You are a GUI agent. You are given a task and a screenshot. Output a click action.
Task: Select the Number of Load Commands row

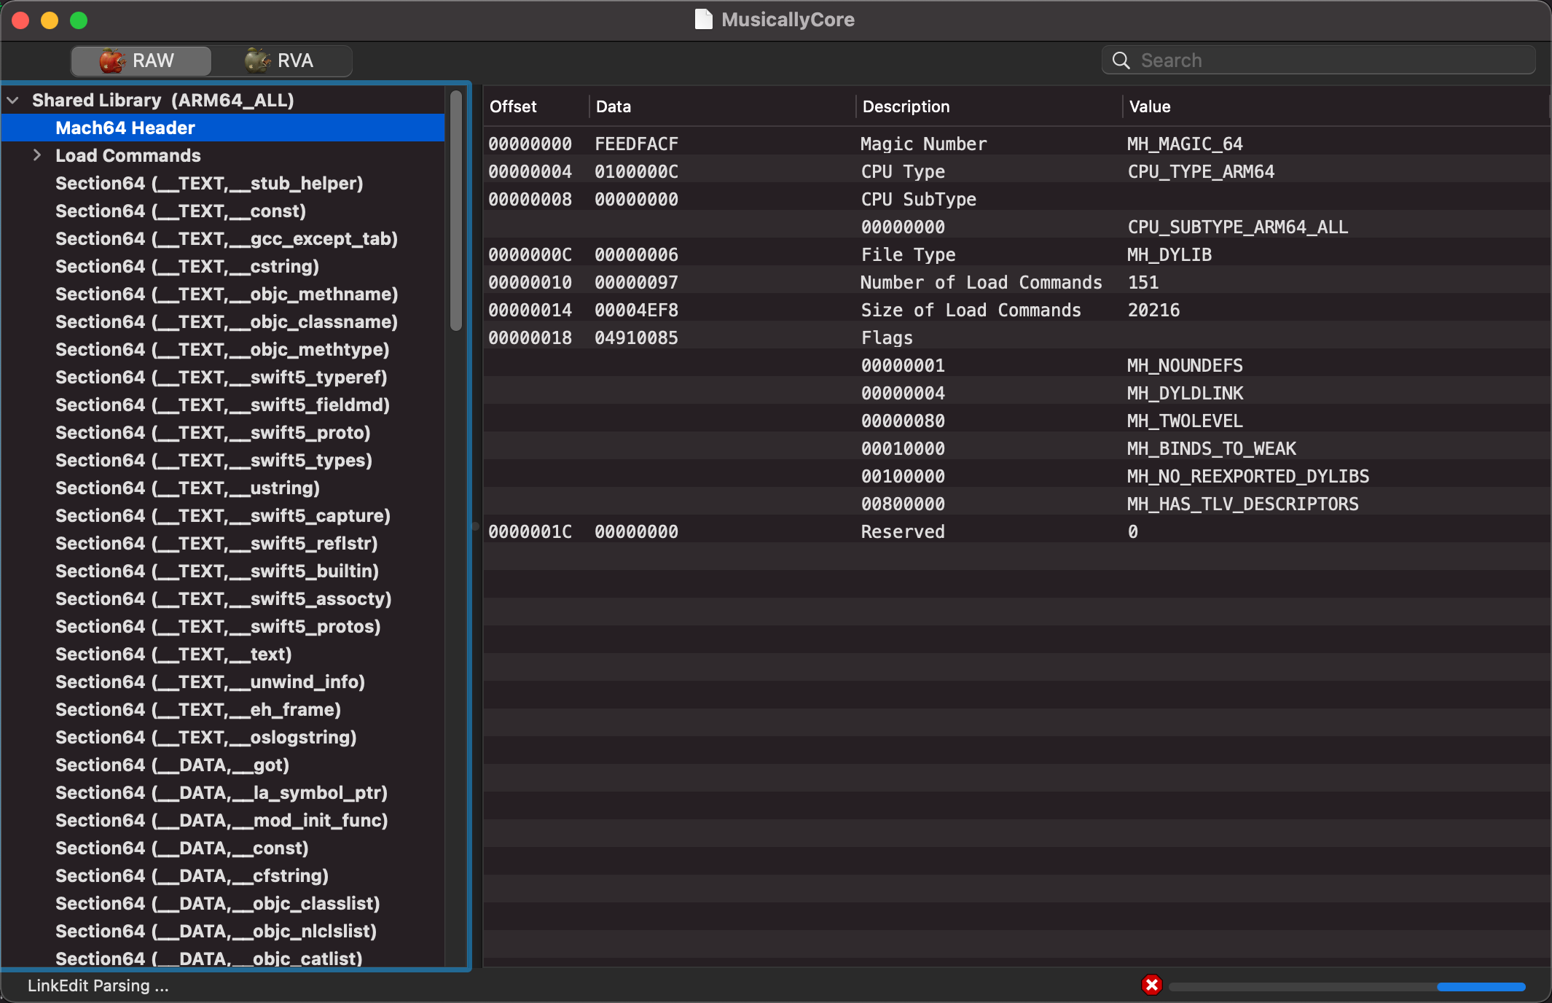click(1016, 282)
